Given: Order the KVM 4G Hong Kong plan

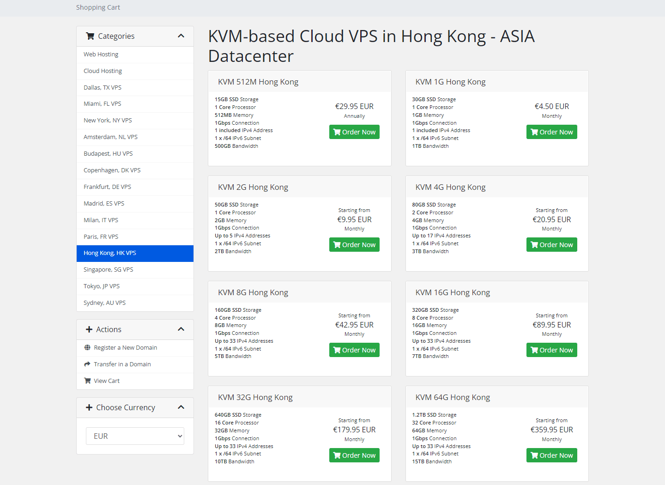Looking at the screenshot, I should 552,245.
